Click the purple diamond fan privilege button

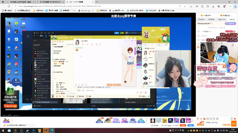coord(230,24)
